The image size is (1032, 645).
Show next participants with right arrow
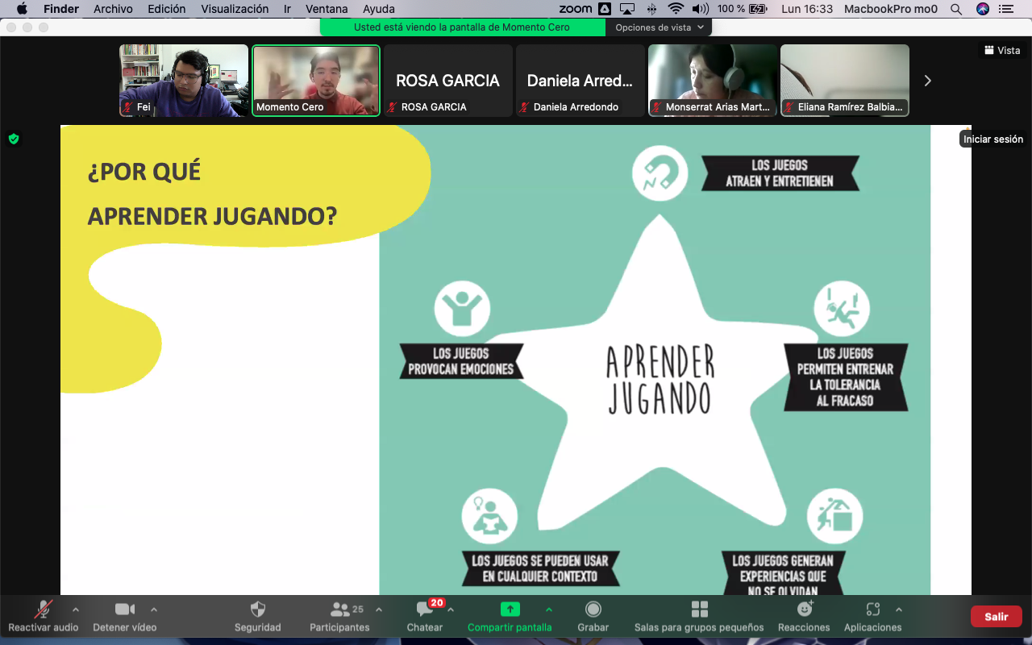(927, 81)
